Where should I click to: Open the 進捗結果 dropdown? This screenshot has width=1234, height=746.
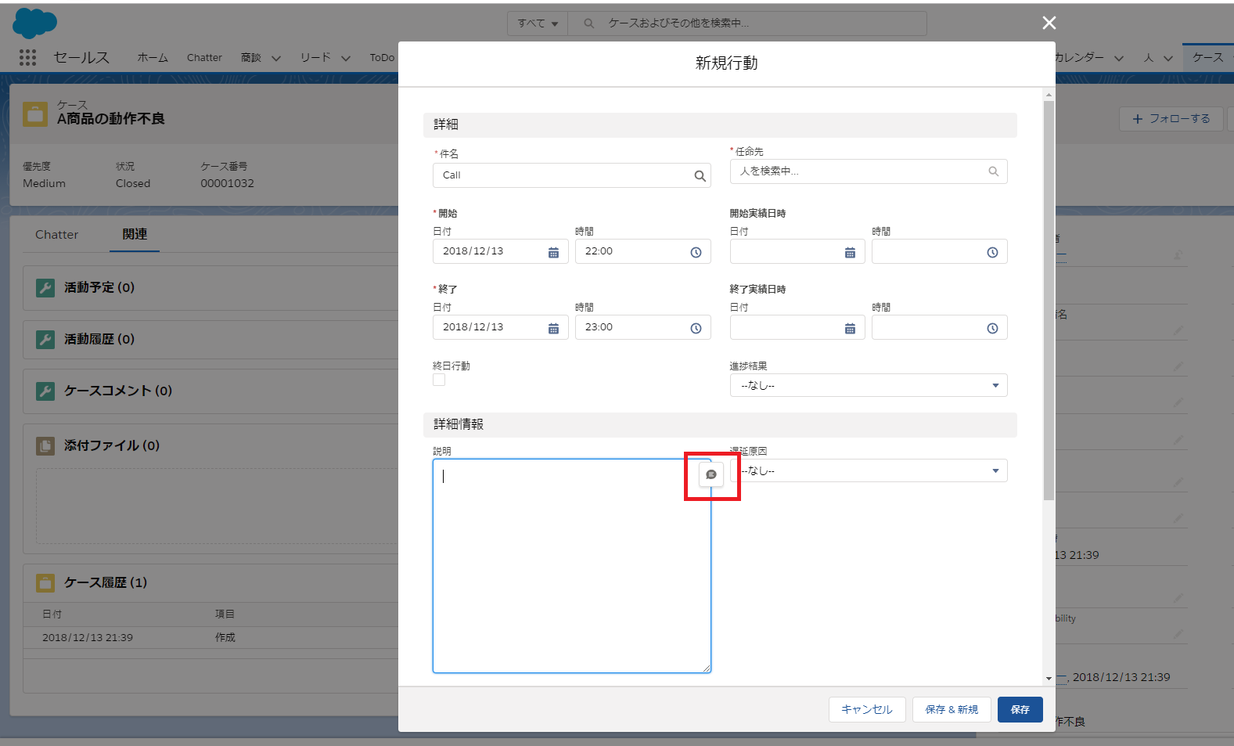click(869, 385)
